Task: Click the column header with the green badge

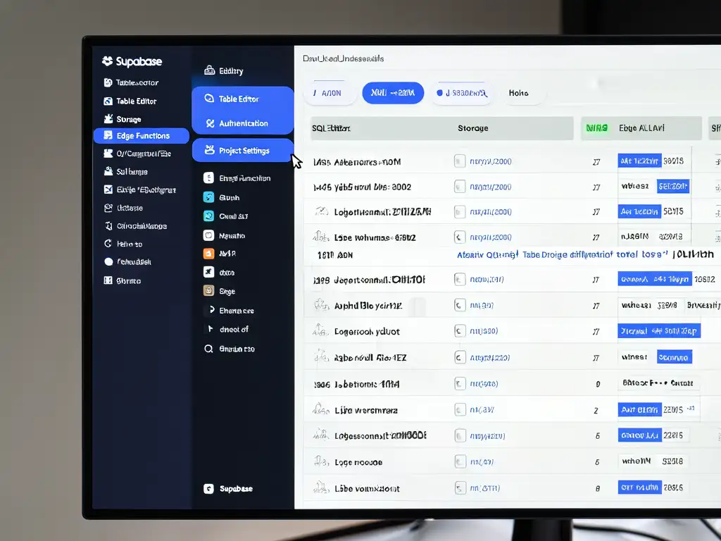Action: tap(641, 128)
